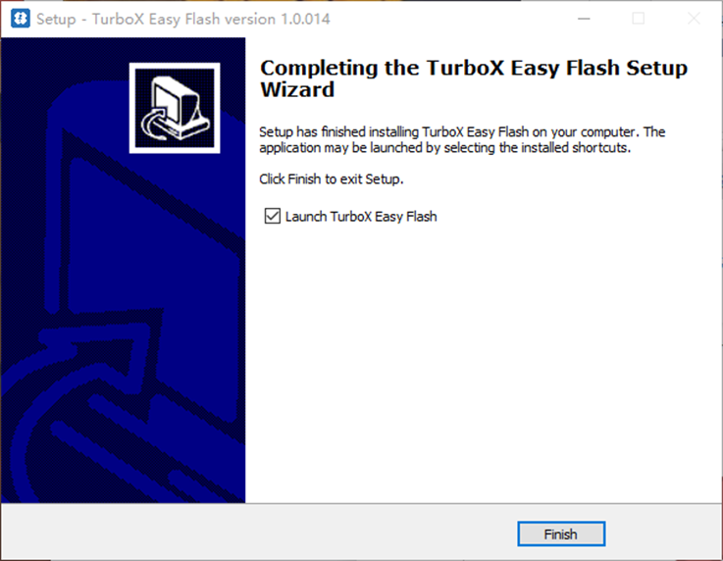Click the "Setup - TurboX Easy Flash" title text
This screenshot has width=723, height=561.
point(129,19)
